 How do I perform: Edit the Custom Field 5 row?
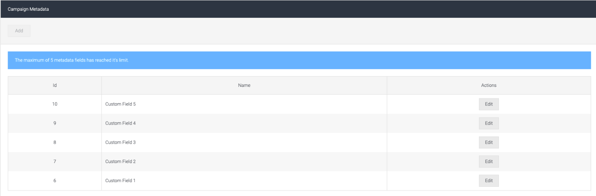point(489,104)
